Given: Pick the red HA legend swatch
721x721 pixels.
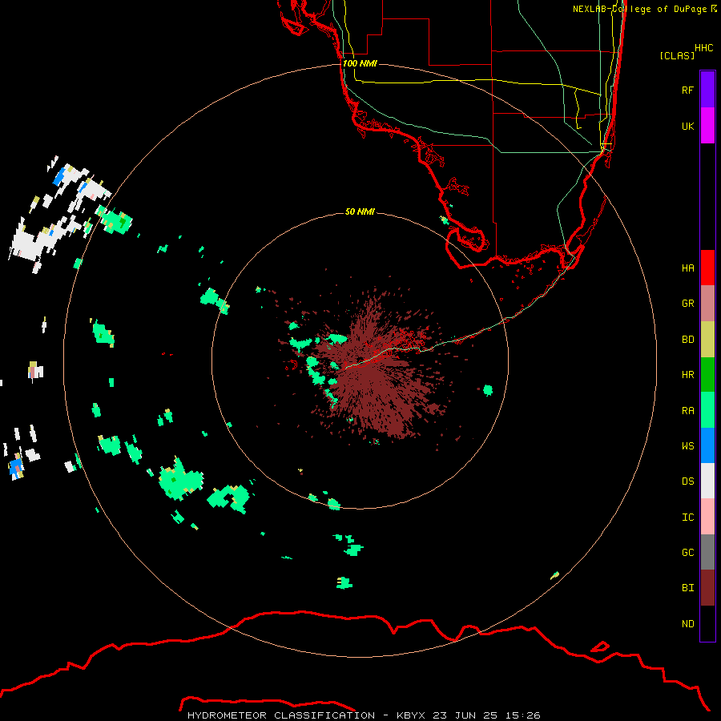Looking at the screenshot, I should (x=707, y=268).
